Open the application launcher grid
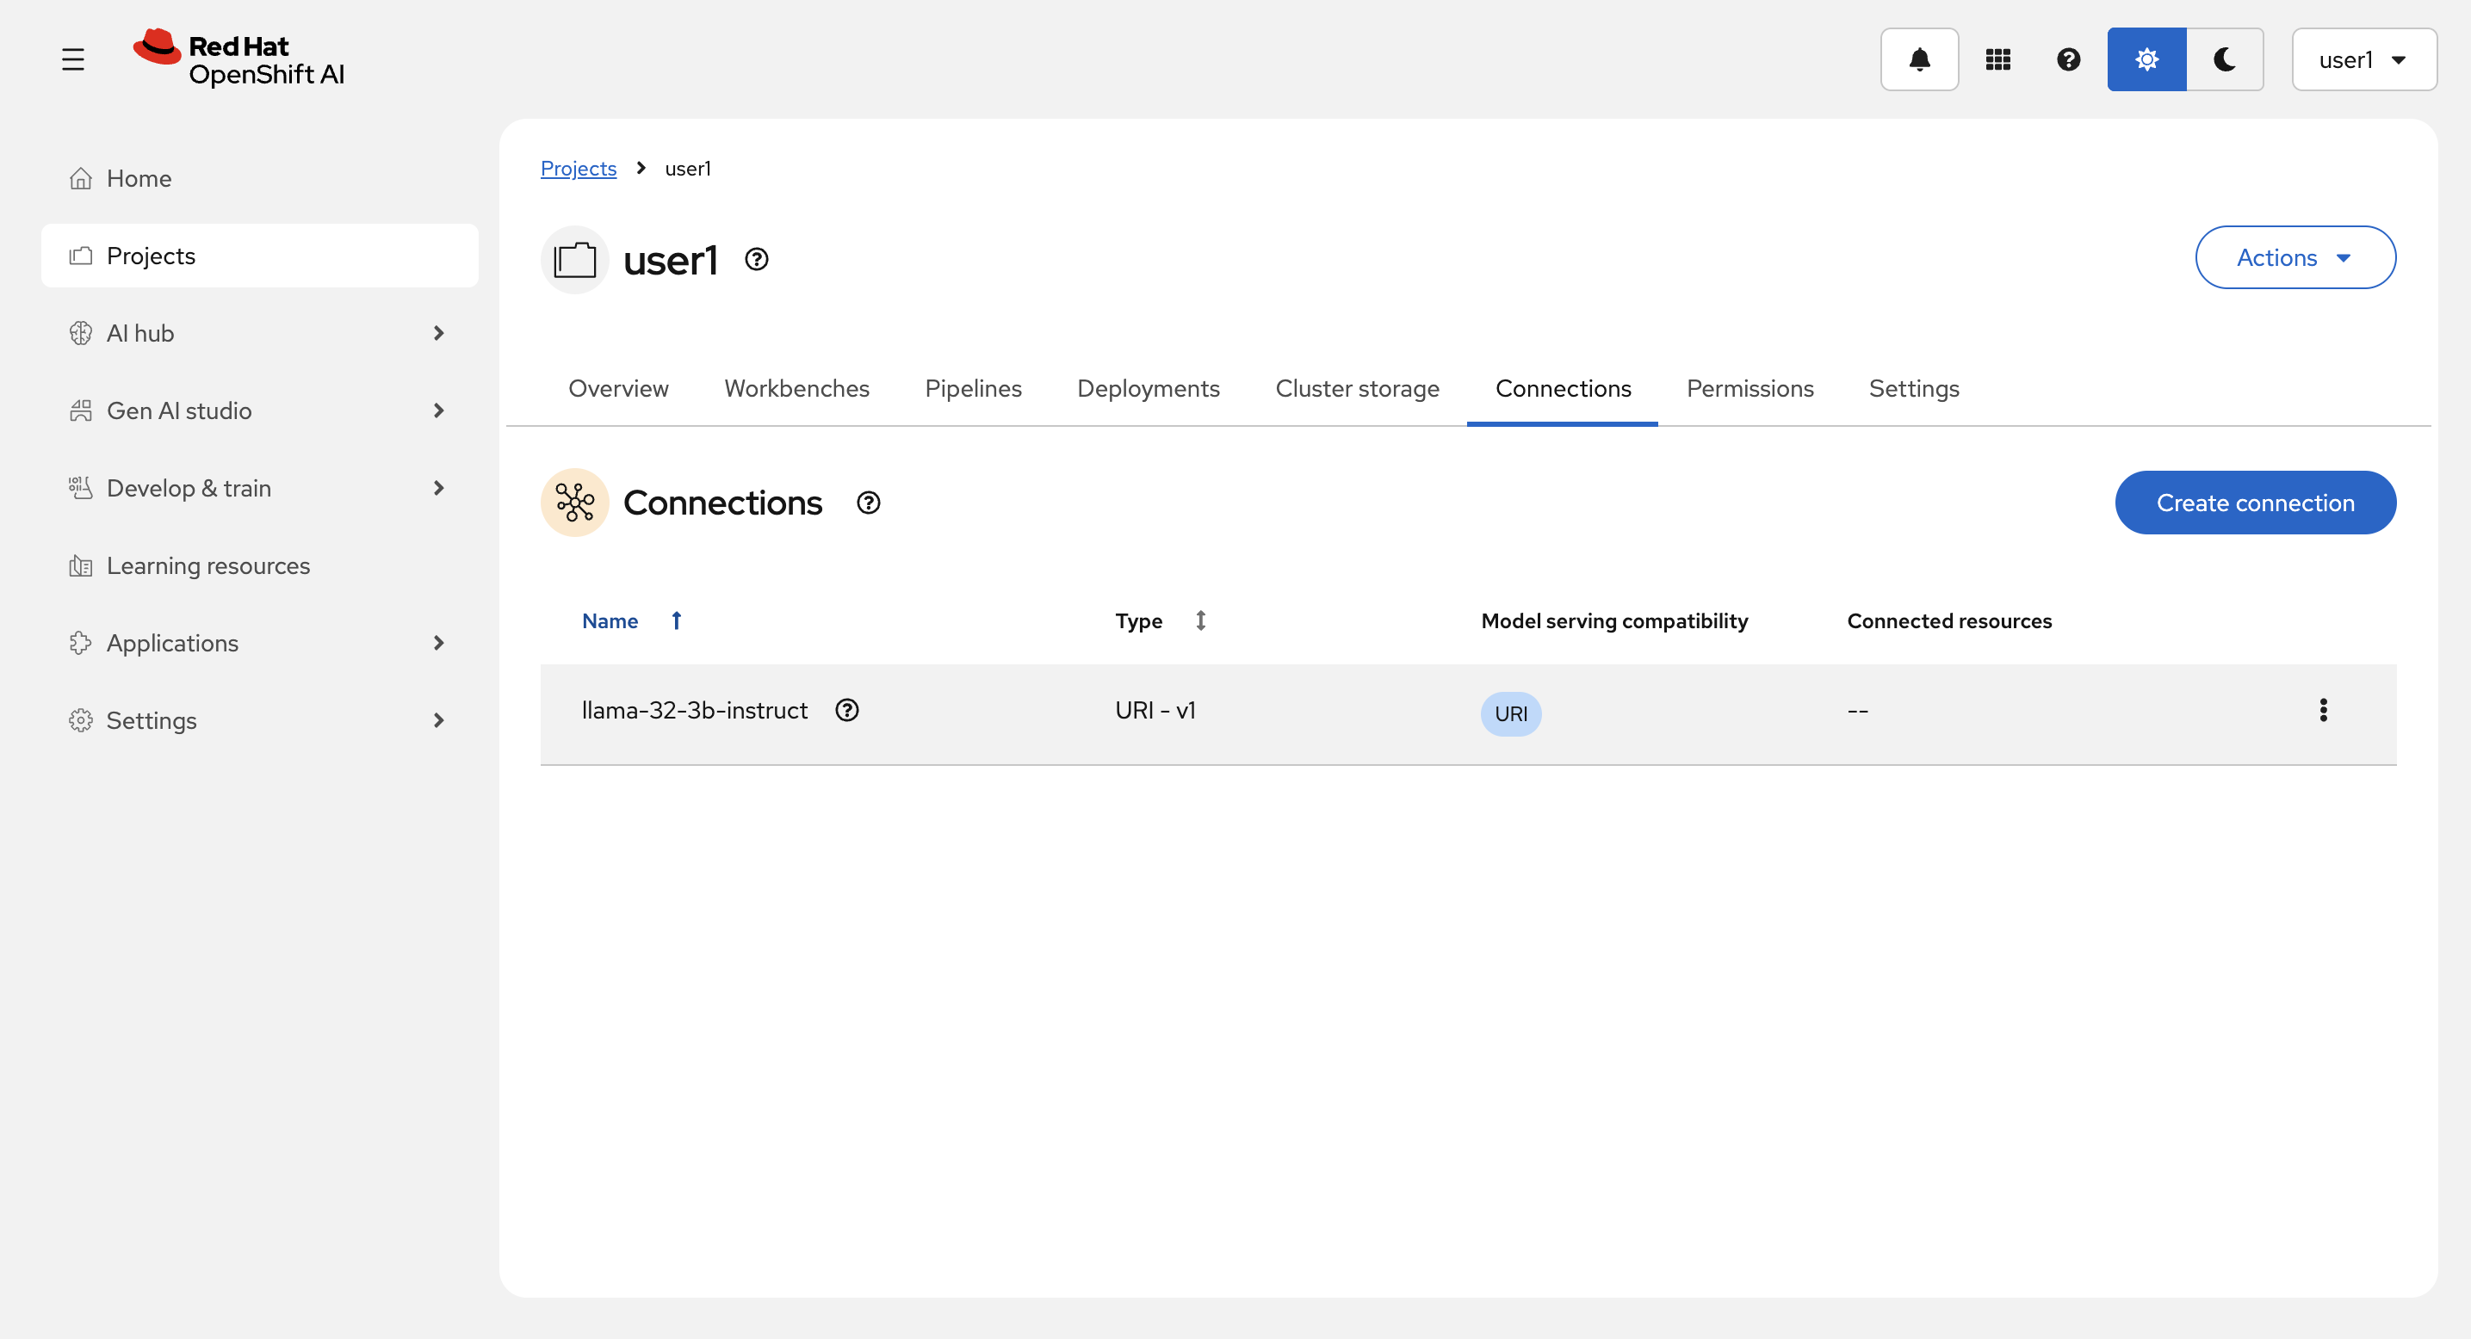Viewport: 2471px width, 1339px height. coord(1997,59)
